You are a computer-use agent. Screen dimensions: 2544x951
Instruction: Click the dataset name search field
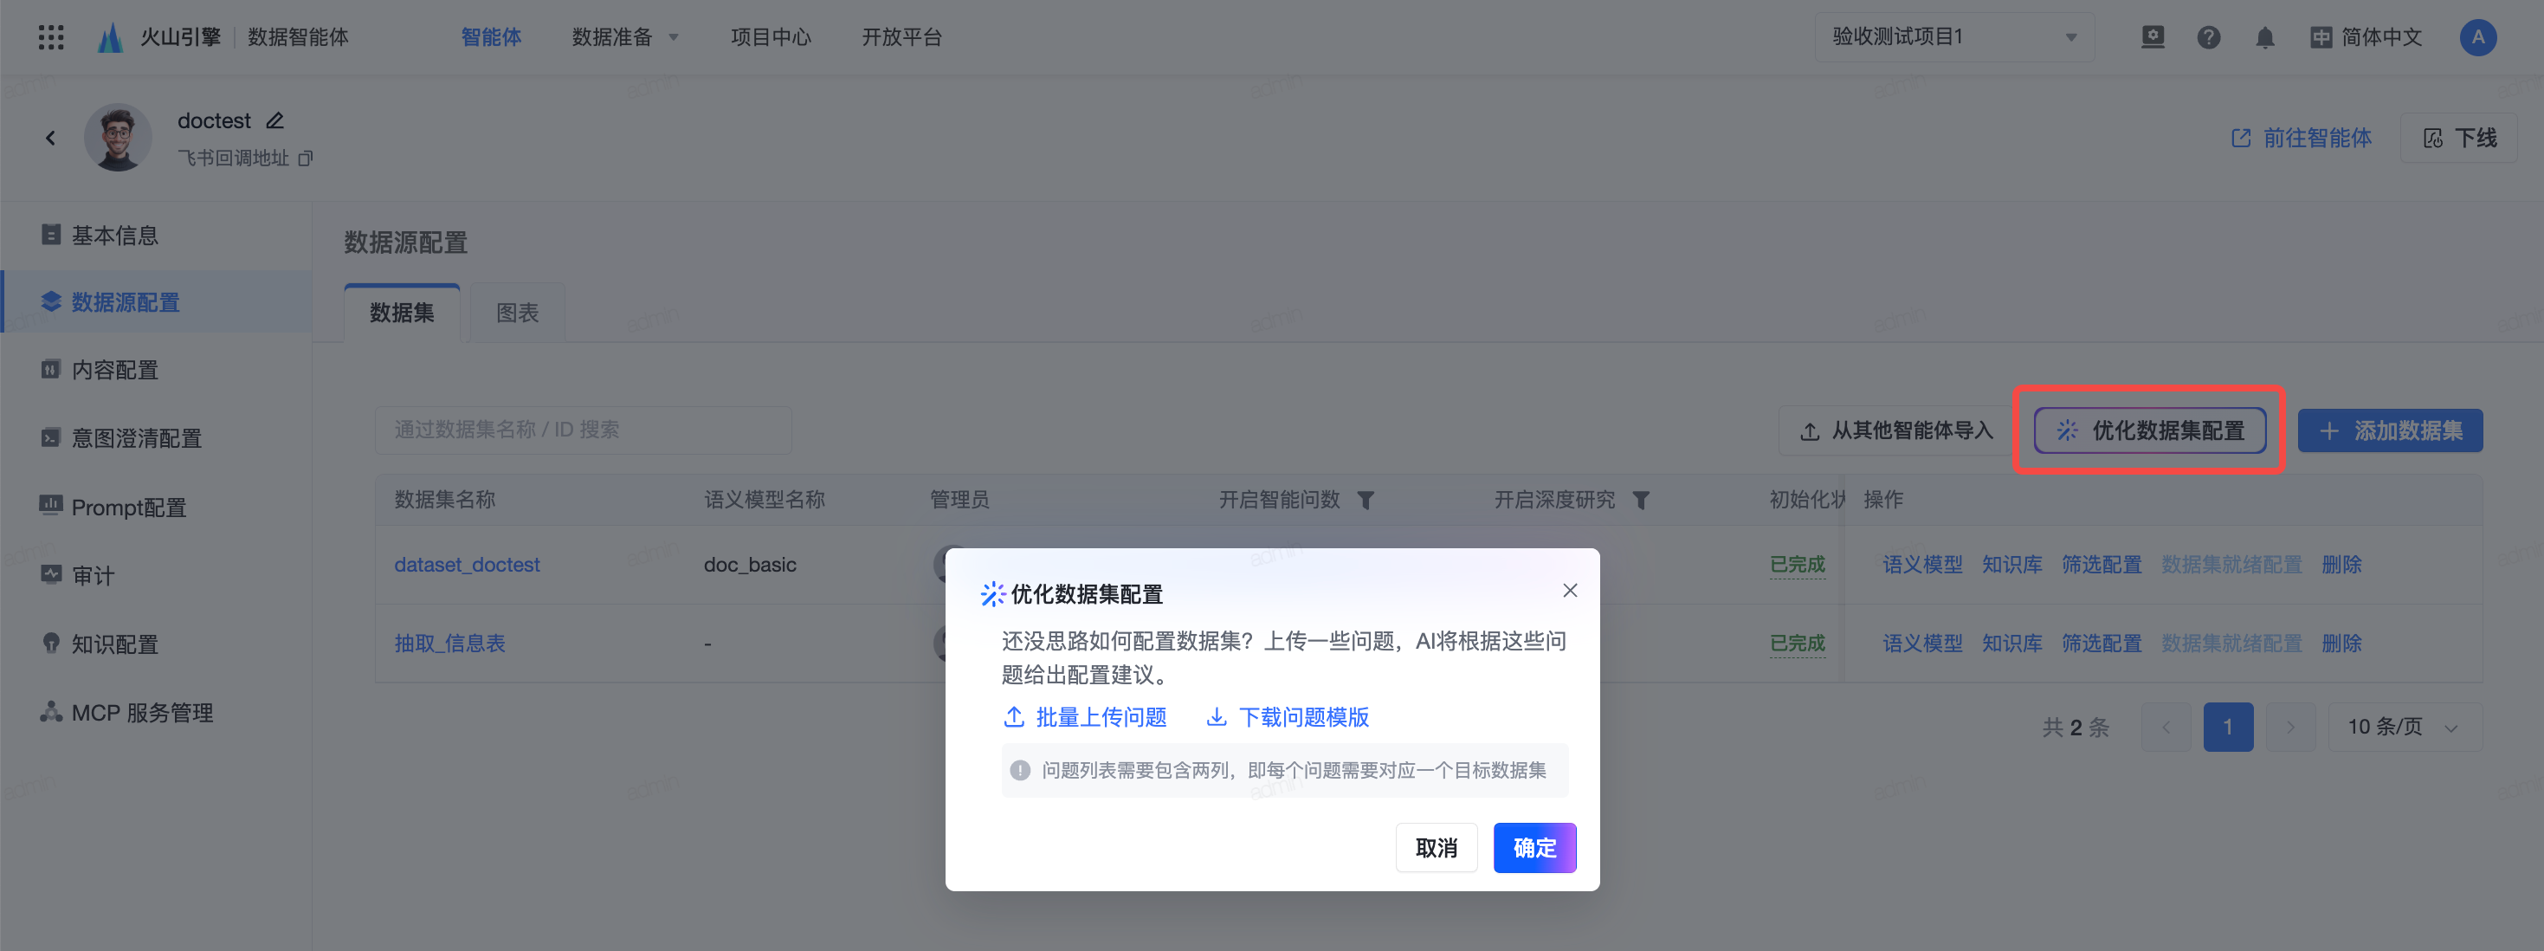coord(583,430)
